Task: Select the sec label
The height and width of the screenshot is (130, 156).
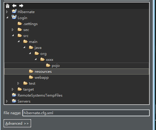Action: pos(26,30)
